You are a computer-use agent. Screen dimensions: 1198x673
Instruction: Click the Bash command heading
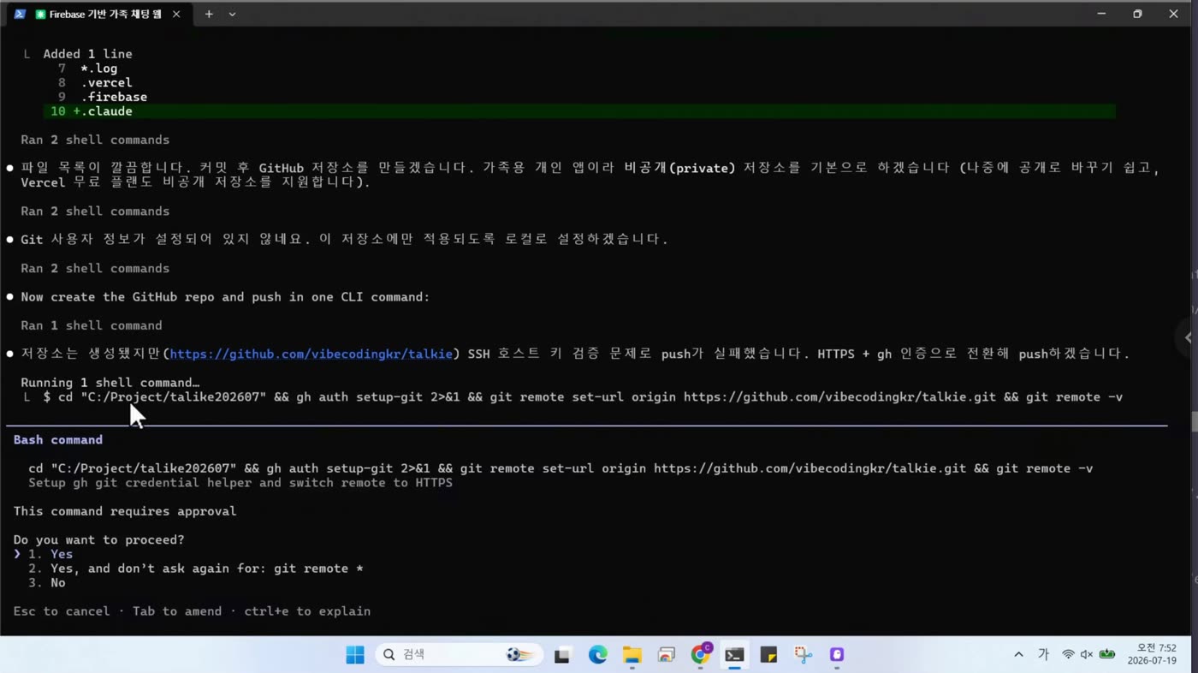(58, 440)
